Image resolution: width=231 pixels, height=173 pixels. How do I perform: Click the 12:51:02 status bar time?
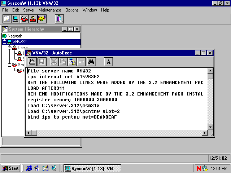click(x=218, y=158)
